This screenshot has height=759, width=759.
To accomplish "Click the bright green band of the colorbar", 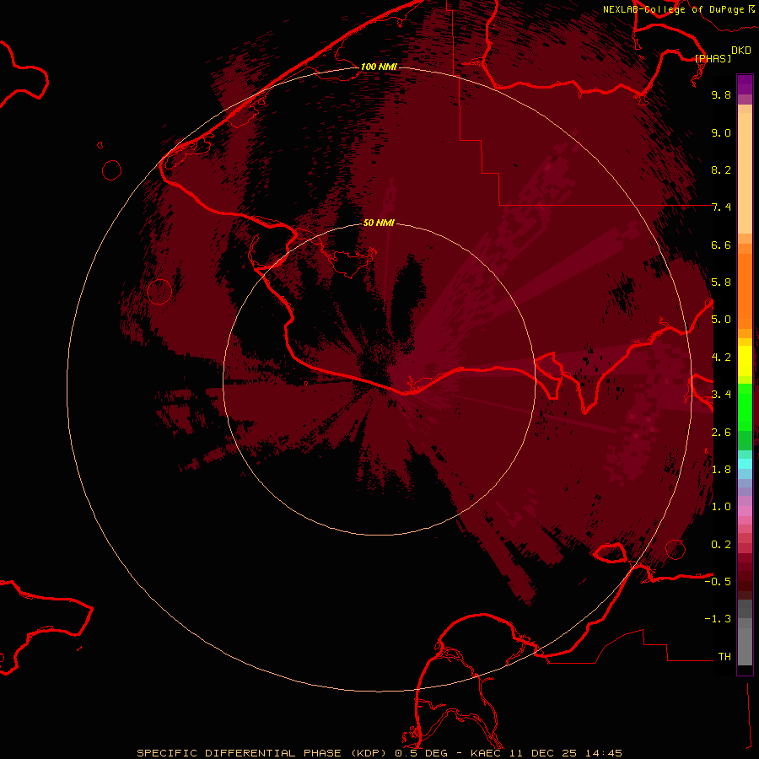I will (x=745, y=406).
